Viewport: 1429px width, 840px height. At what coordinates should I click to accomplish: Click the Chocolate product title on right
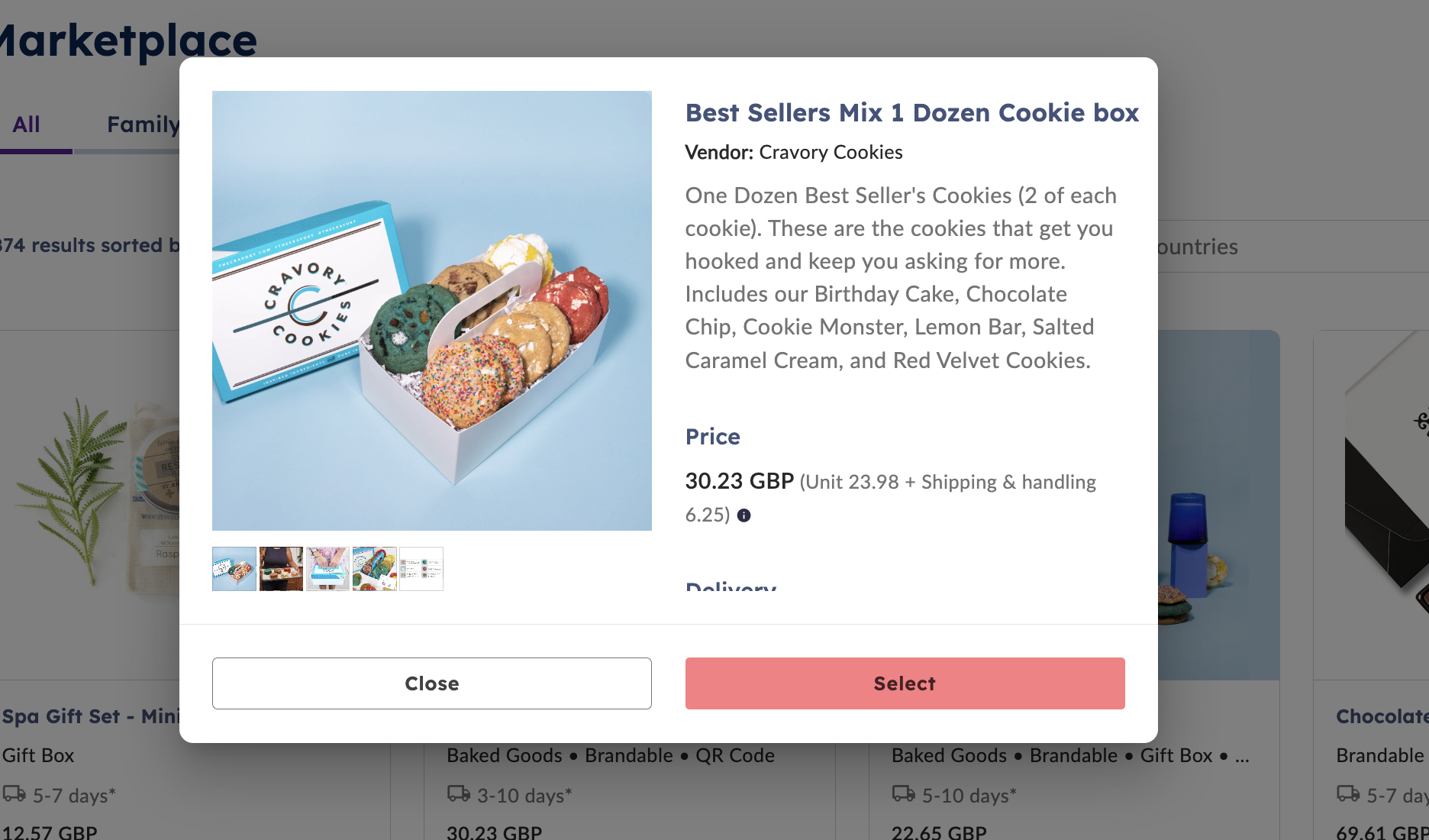point(1382,716)
